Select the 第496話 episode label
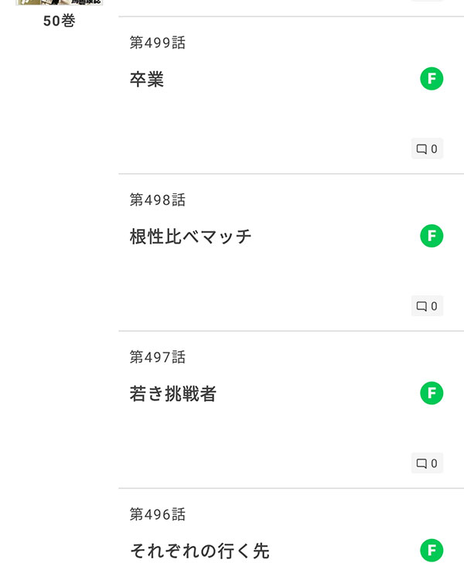Screen dimensions: 464x580 click(158, 514)
